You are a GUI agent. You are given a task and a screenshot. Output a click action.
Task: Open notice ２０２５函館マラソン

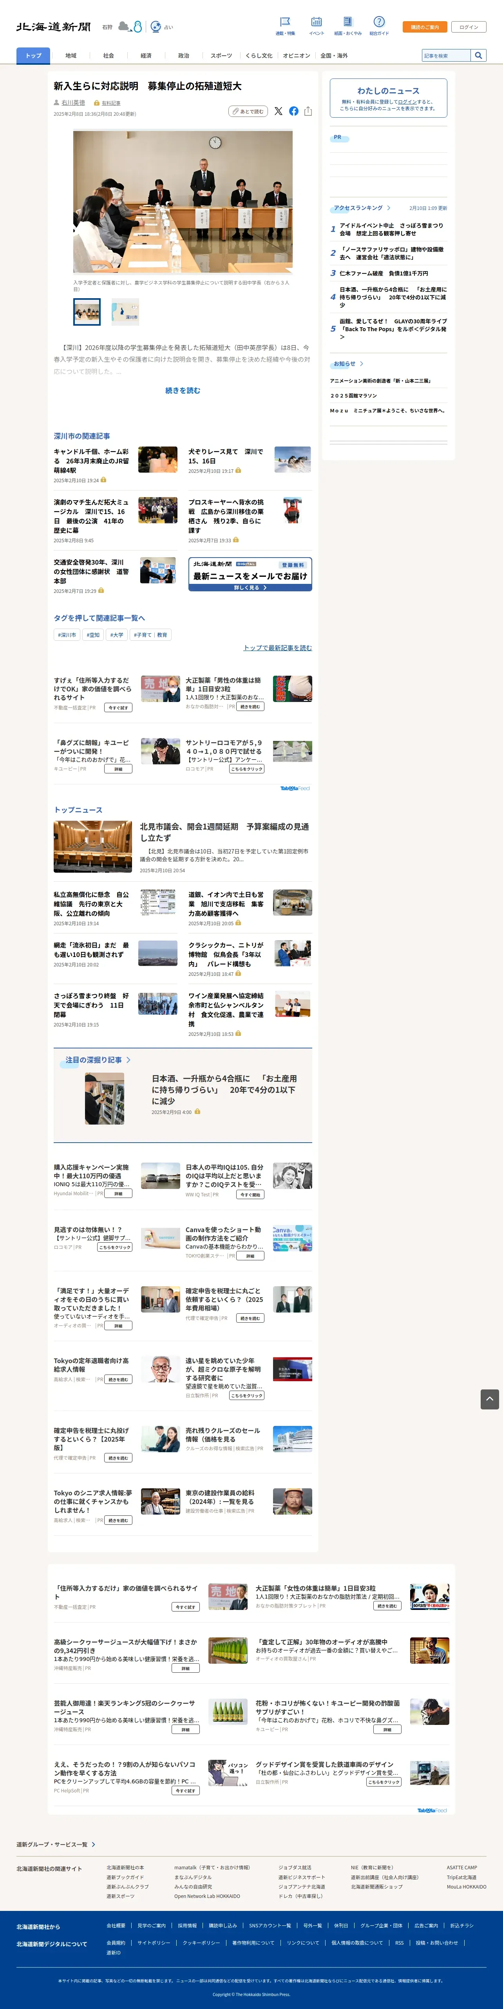click(x=353, y=396)
